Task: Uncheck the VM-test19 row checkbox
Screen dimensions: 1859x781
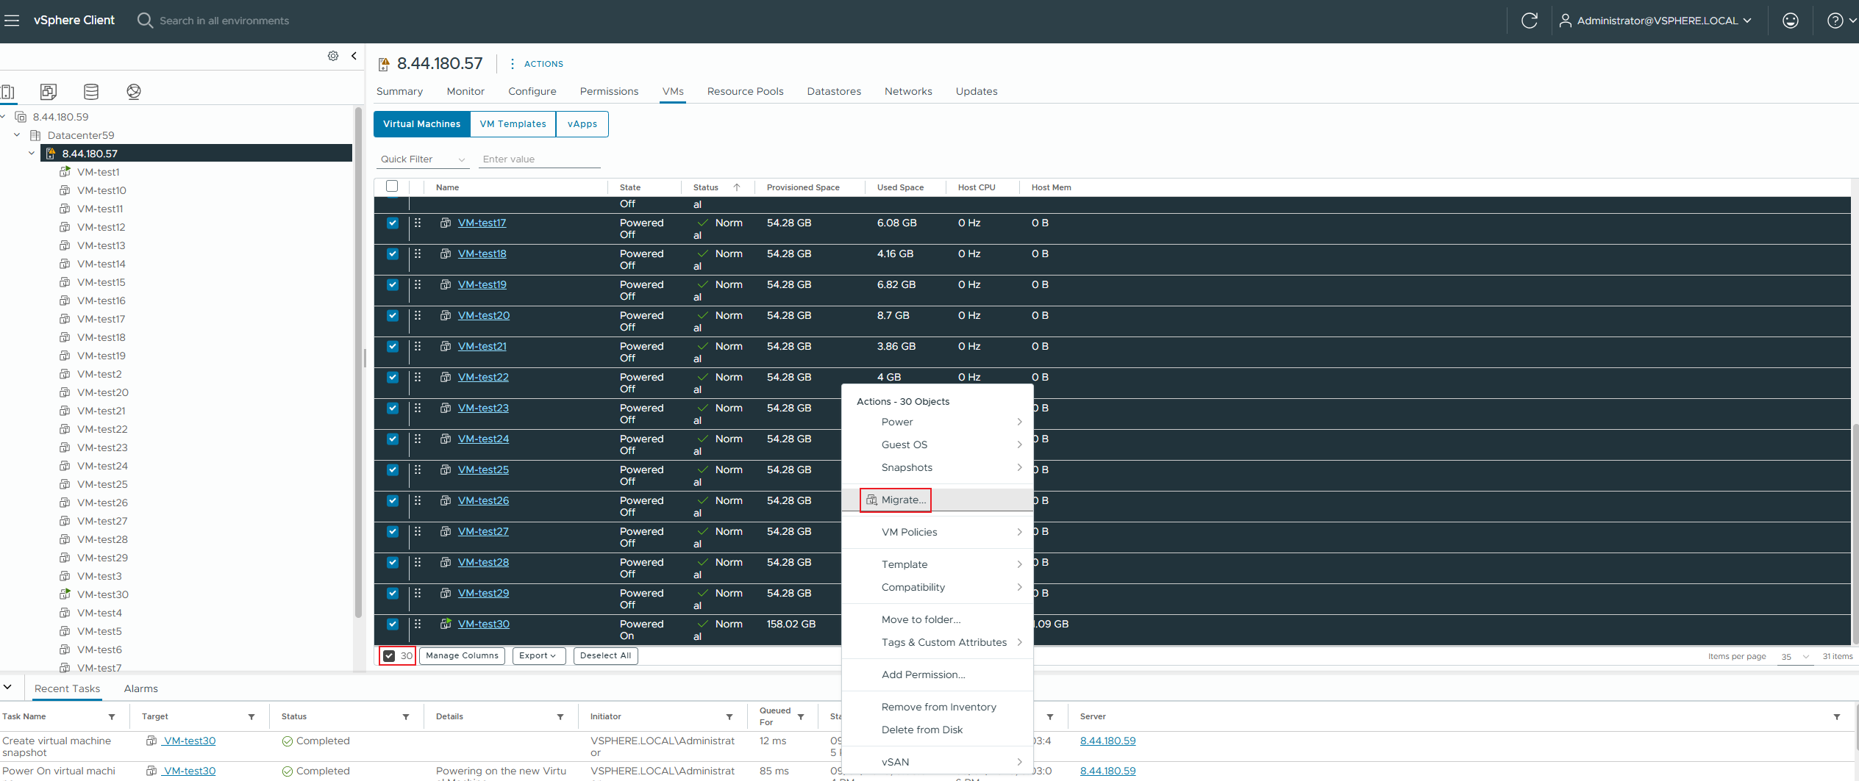Action: 393,284
